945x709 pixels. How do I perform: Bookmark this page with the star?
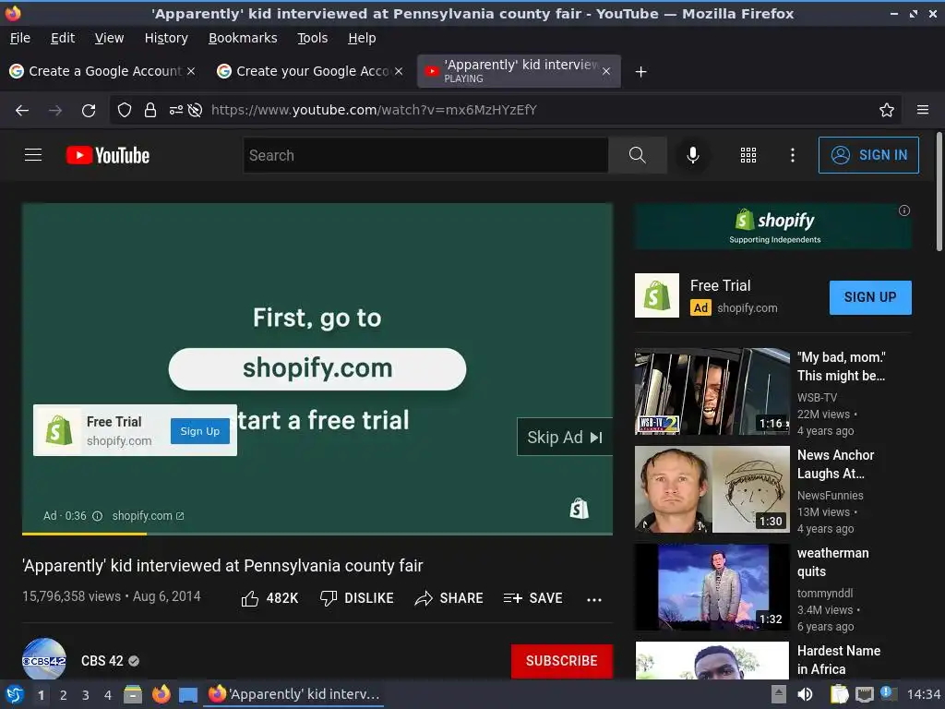[887, 111]
